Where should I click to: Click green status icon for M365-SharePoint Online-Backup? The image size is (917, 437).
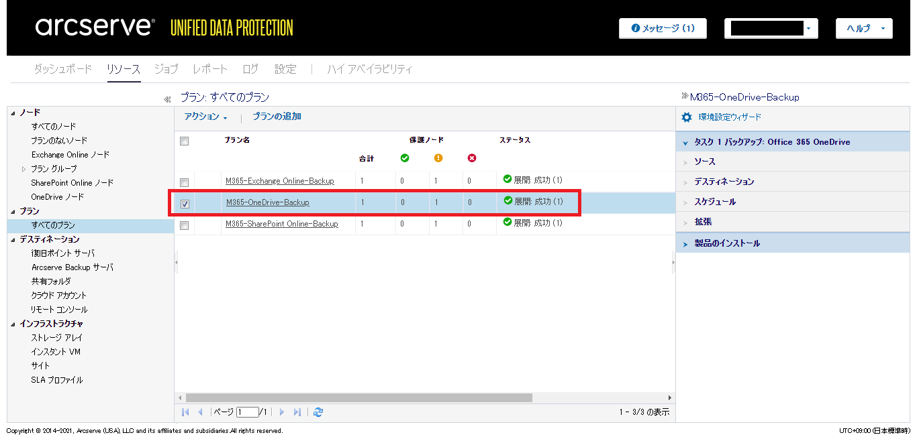[508, 223]
